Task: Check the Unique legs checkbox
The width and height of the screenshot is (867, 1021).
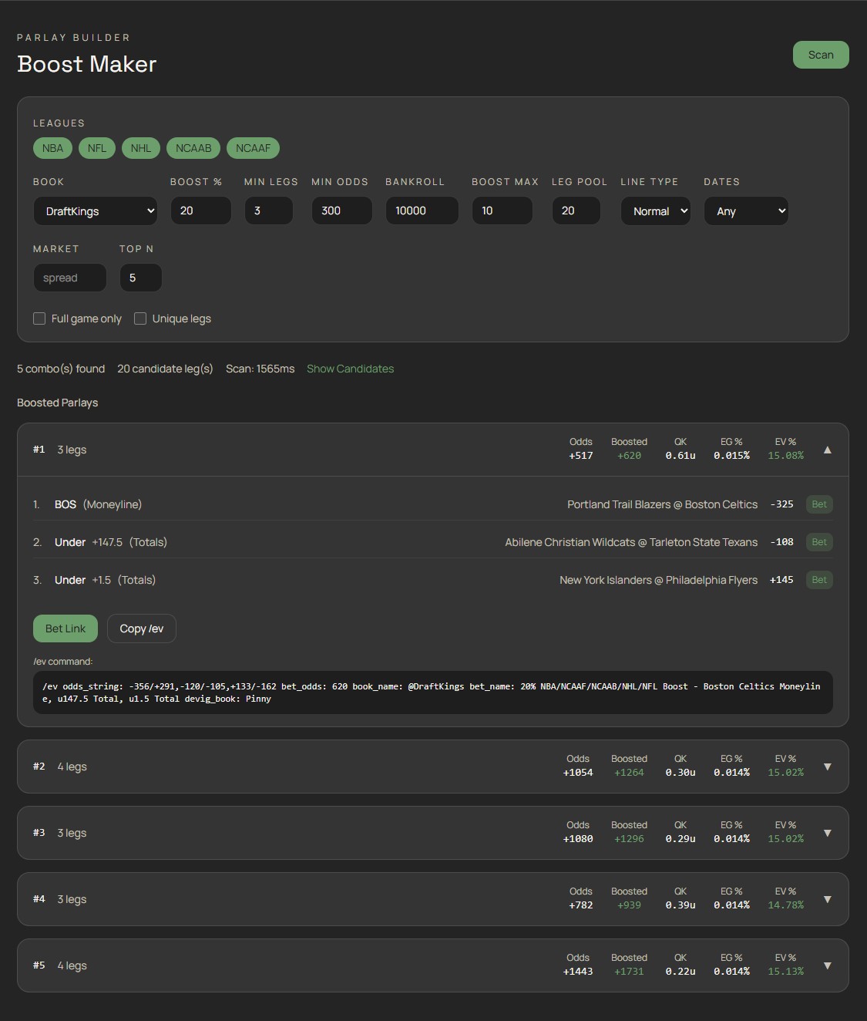Action: (x=140, y=318)
